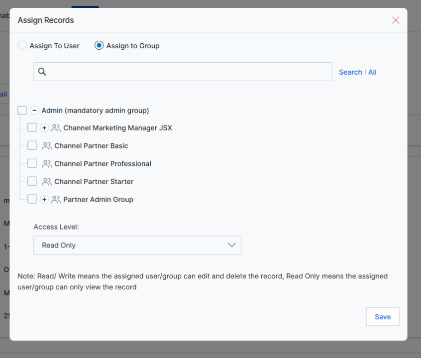Save the record assignment
The height and width of the screenshot is (358, 421).
pos(383,317)
